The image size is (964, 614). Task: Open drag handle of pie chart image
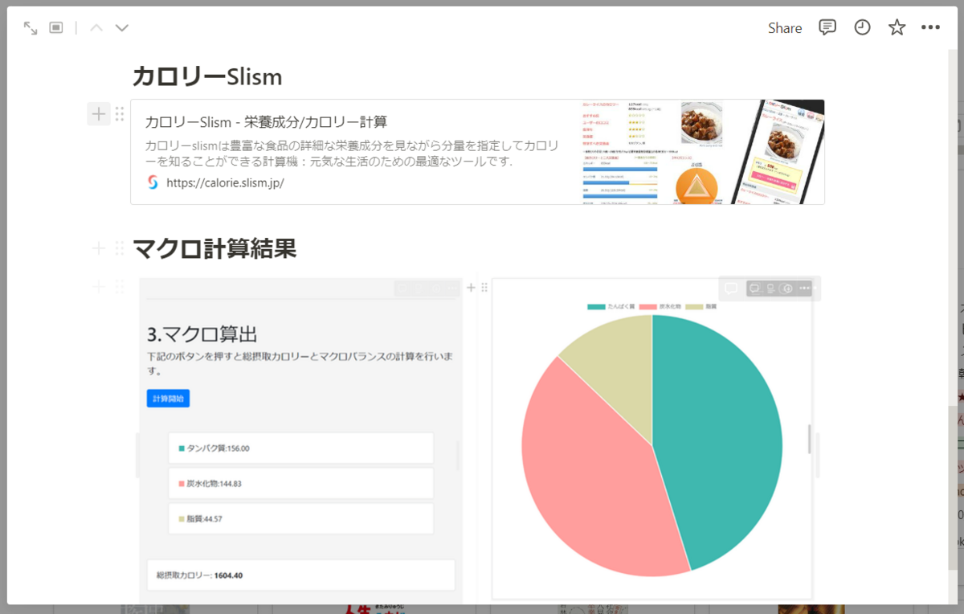point(484,288)
